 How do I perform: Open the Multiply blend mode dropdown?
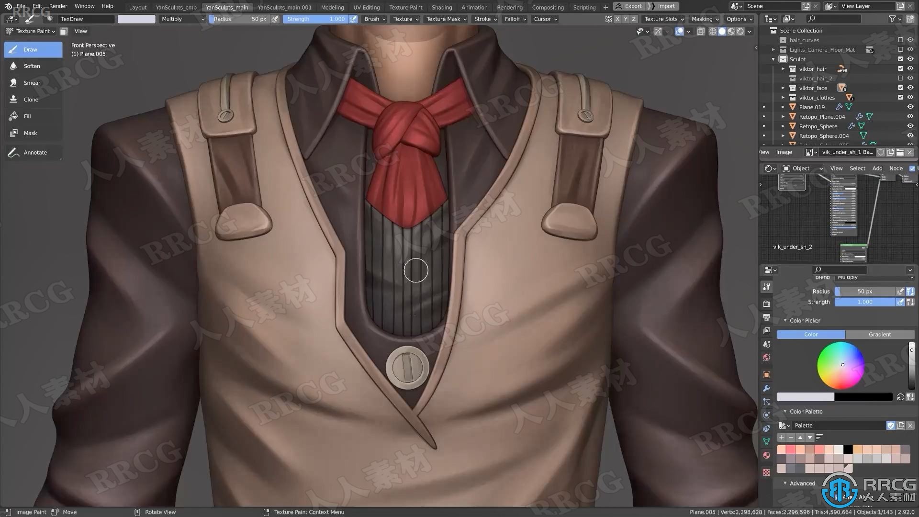pyautogui.click(x=182, y=19)
